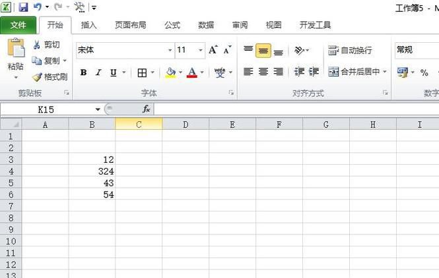Center text horizontally
The image size is (439, 278).
pyautogui.click(x=263, y=72)
